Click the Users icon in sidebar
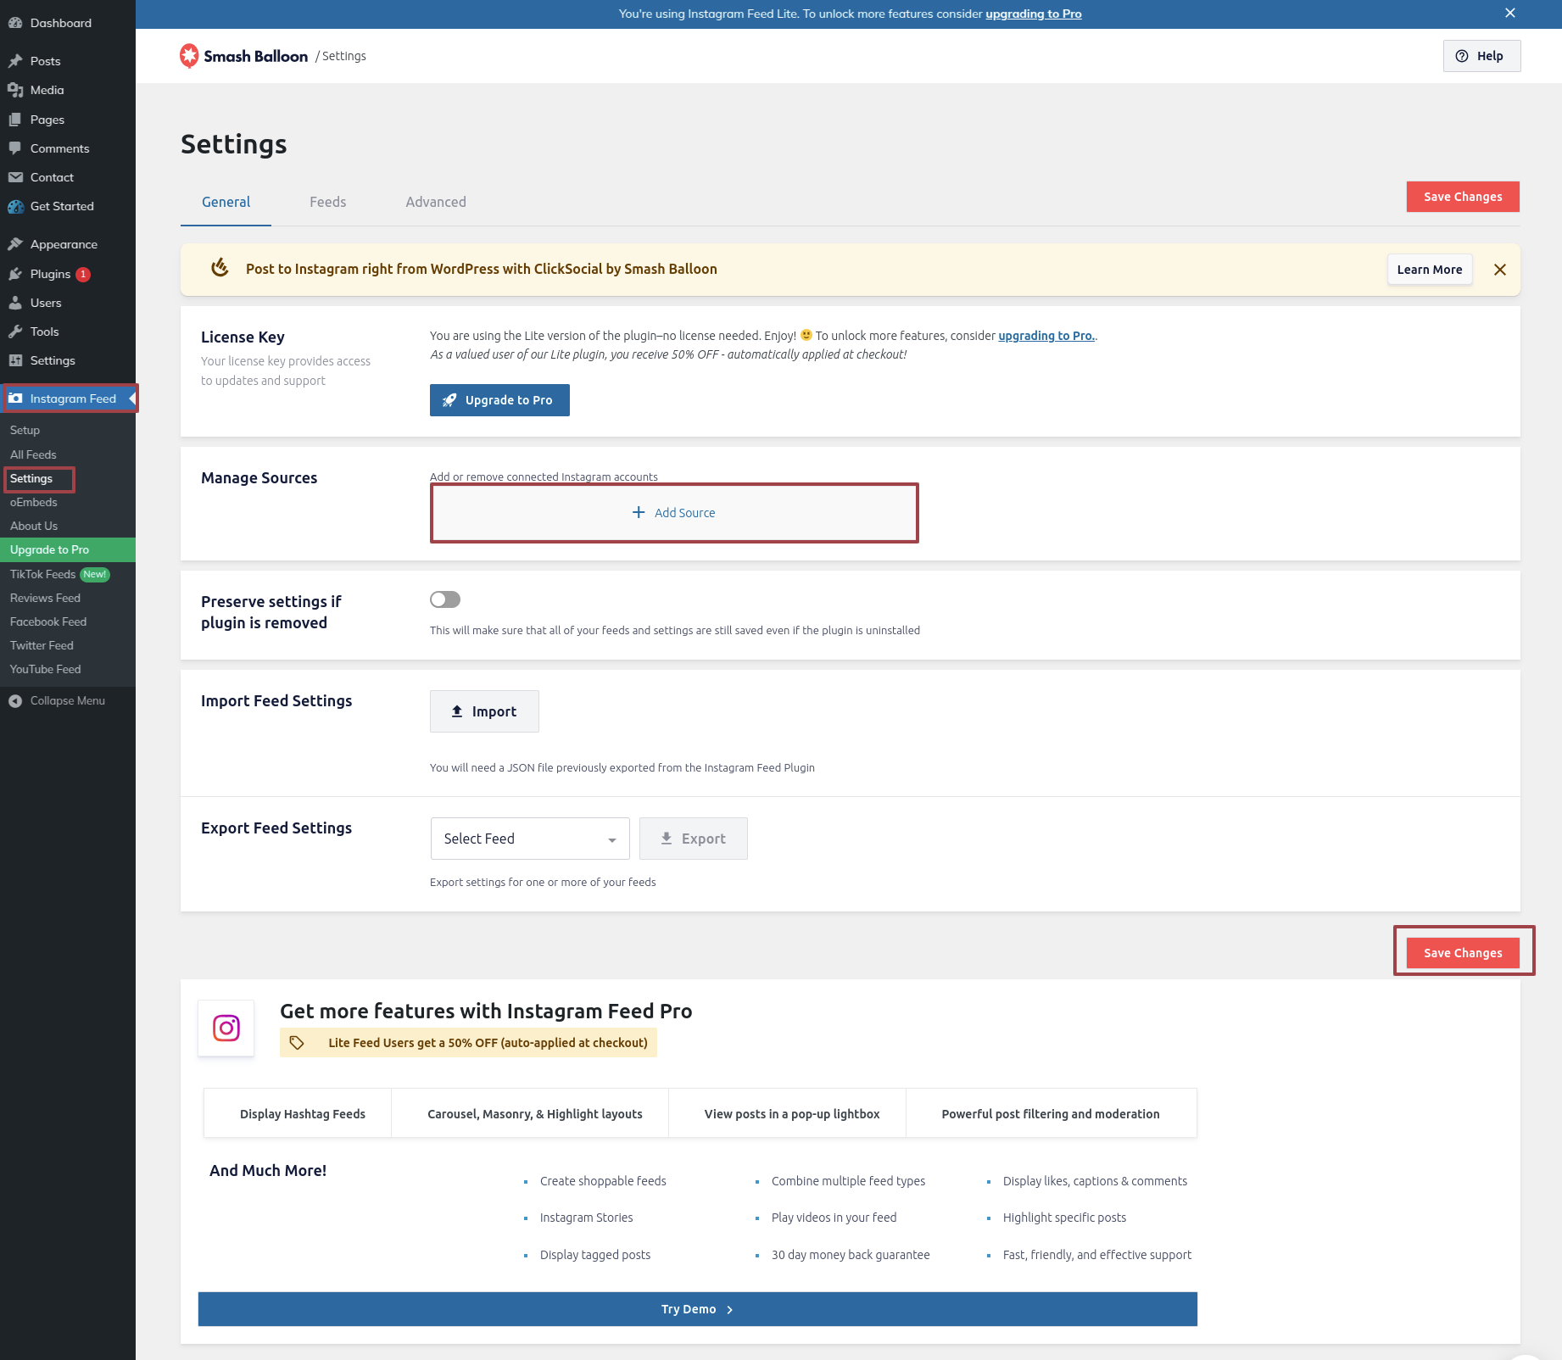The height and width of the screenshot is (1360, 1562). (x=15, y=303)
